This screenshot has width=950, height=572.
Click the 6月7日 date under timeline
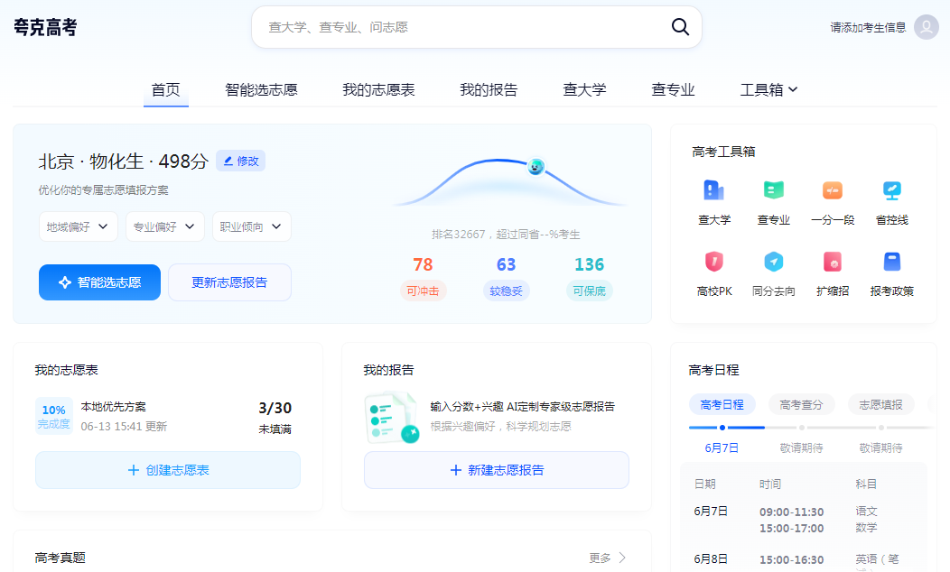[721, 447]
